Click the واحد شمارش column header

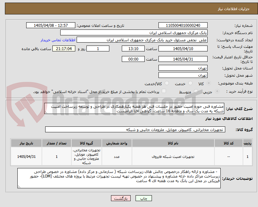click(117, 143)
